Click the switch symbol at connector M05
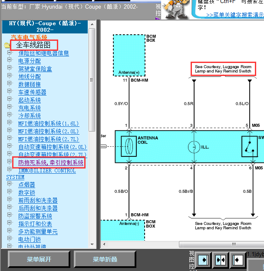The width and height of the screenshot is (264, 271). 250,146
